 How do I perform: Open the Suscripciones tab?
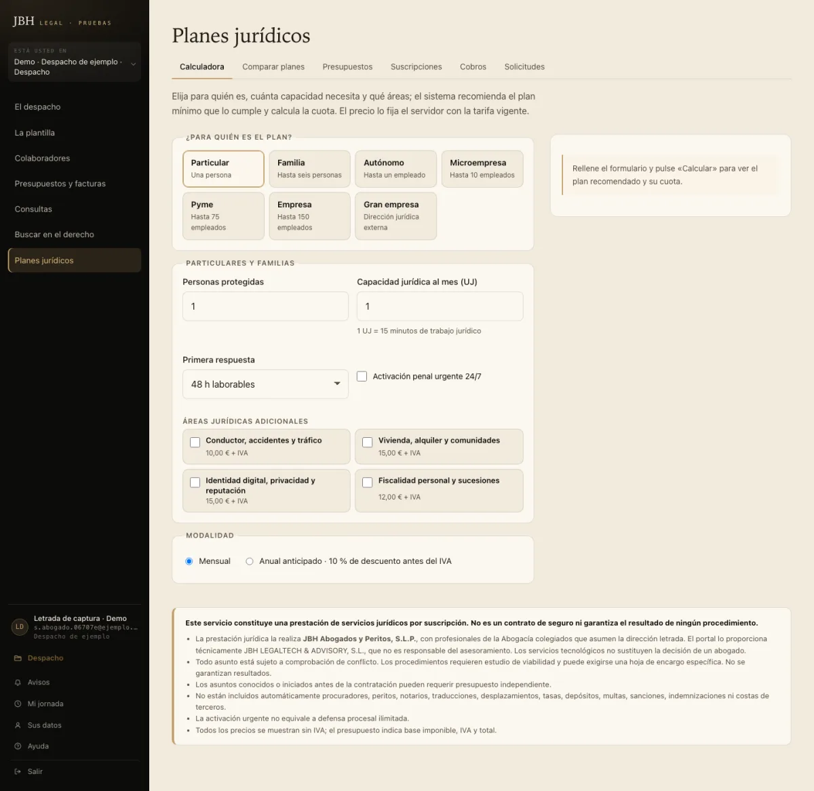click(x=416, y=67)
